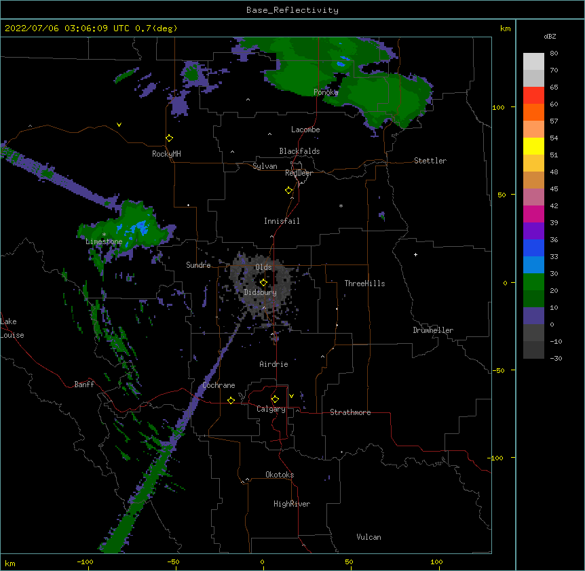Click the HighRiver city label

pos(292,504)
